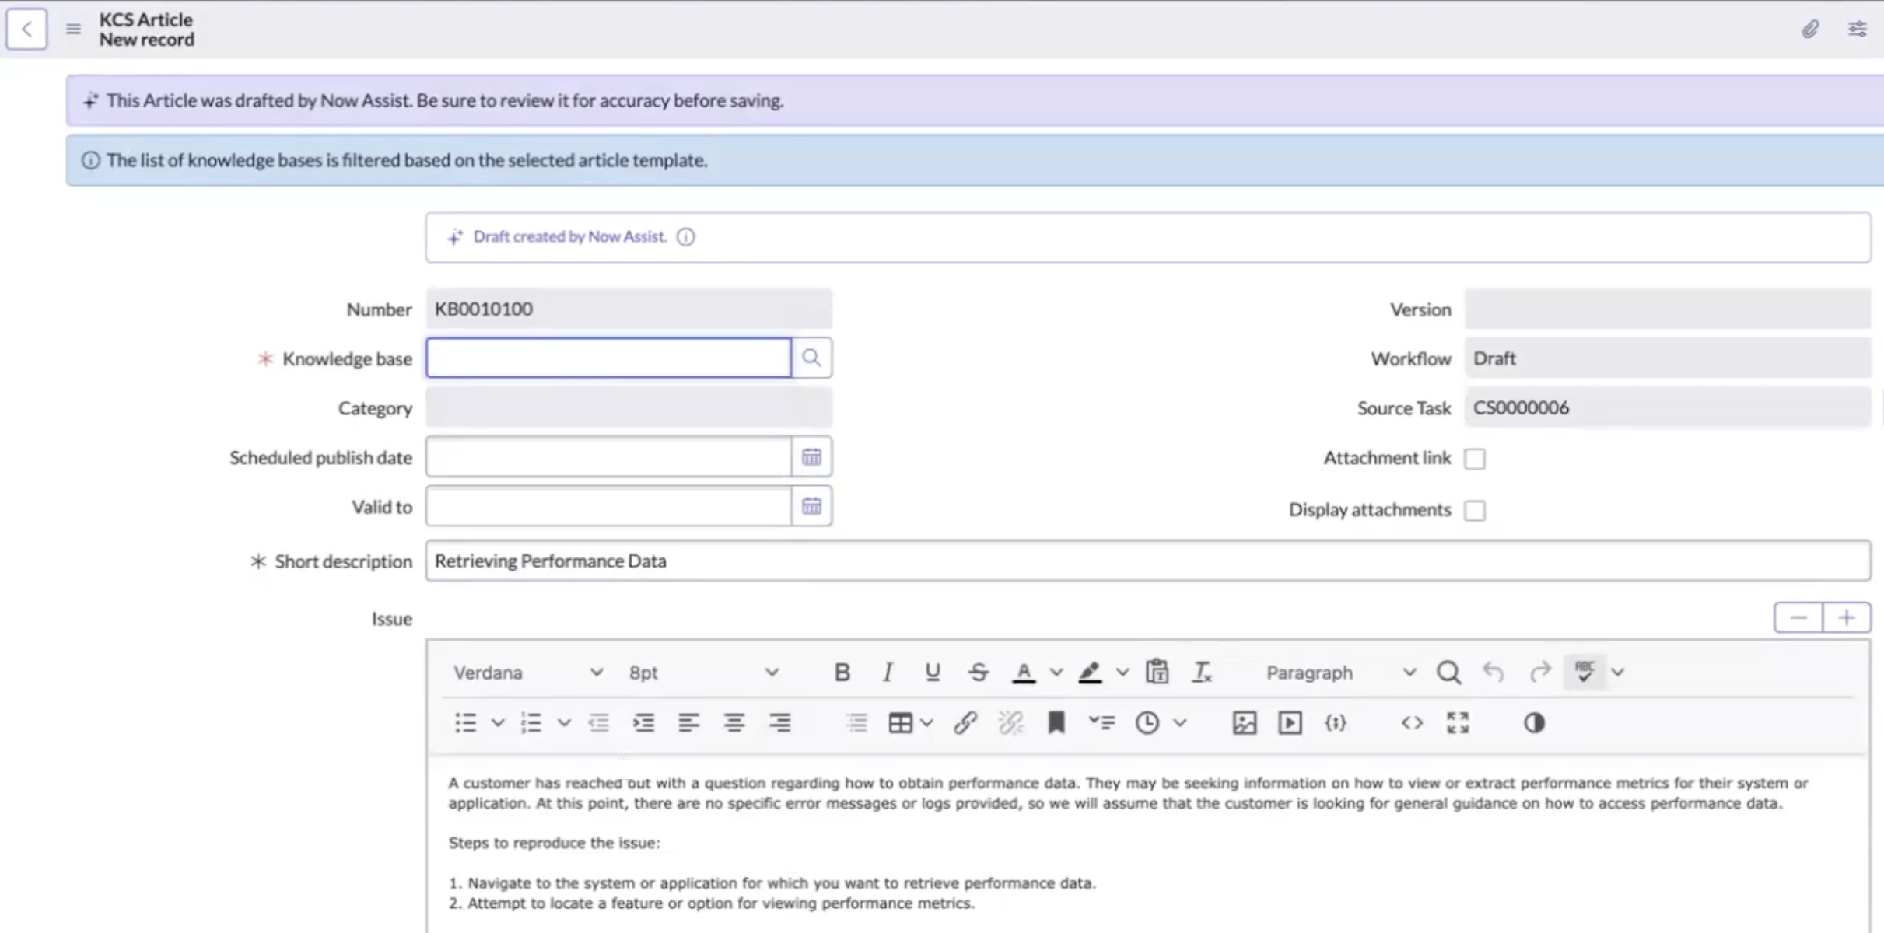Expand the spellcheck language dropdown arrow
The height and width of the screenshot is (933, 1884).
pos(1617,673)
